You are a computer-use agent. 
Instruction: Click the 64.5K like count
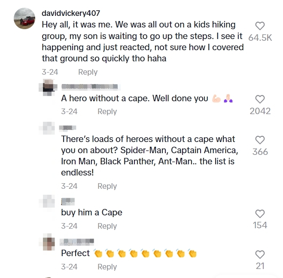pos(260,38)
